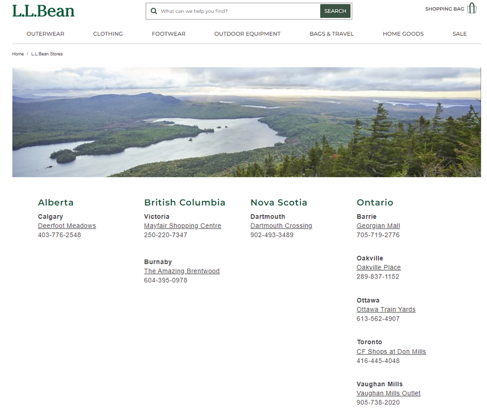Click the Burnaby city label

(x=158, y=262)
